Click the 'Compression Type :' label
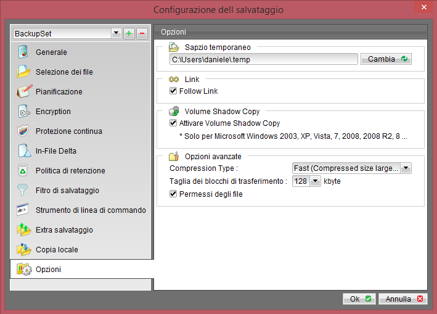 point(204,168)
